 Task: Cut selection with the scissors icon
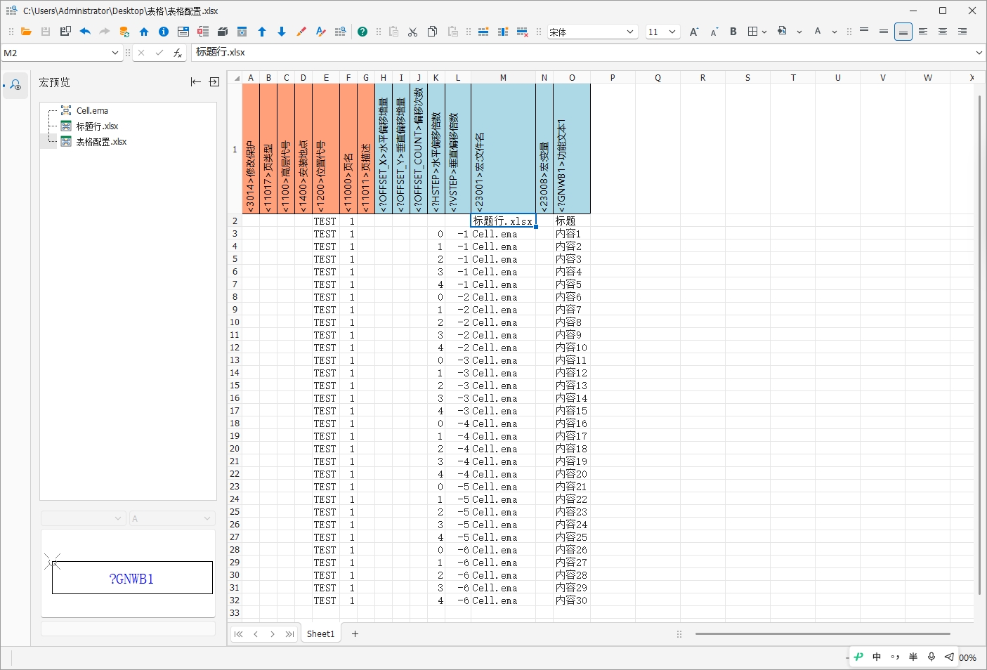coord(413,32)
